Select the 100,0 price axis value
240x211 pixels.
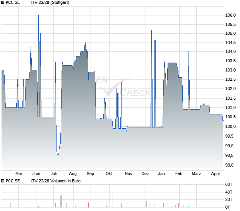(230, 127)
